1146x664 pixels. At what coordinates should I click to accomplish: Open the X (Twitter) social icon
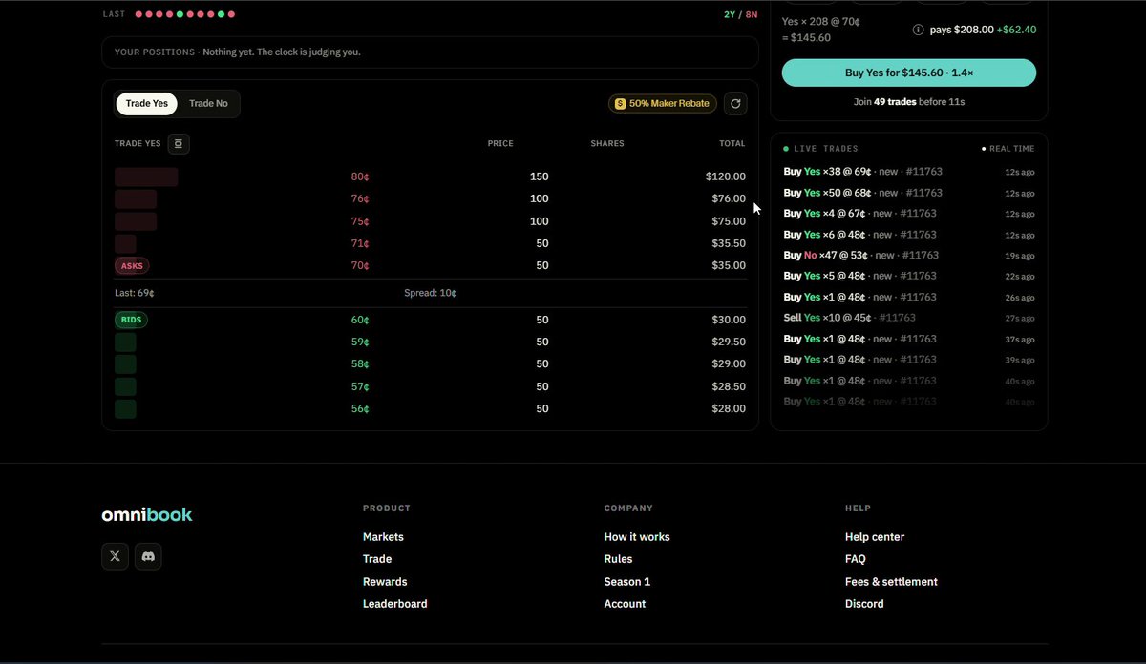(115, 556)
